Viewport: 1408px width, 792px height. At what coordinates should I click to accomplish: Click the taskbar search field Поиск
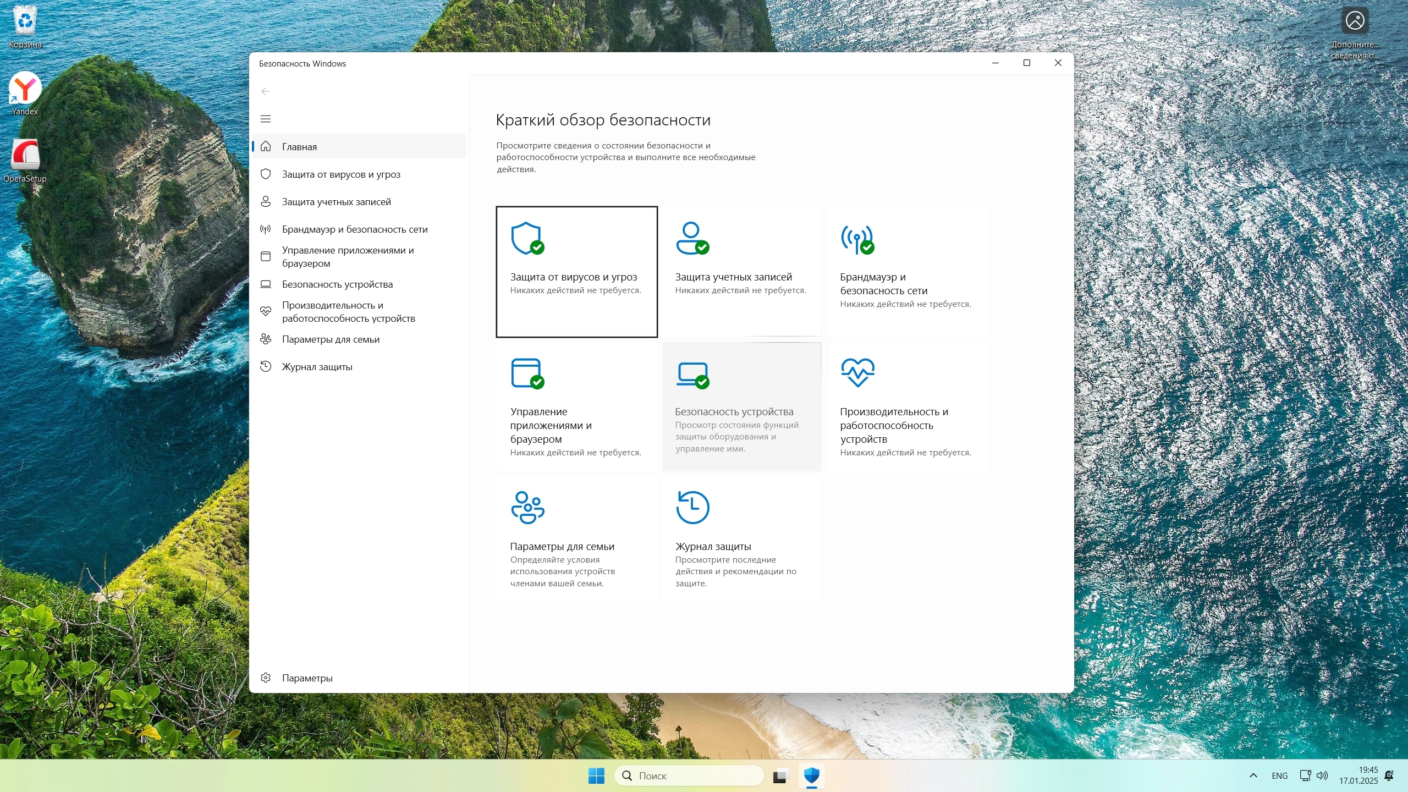689,776
